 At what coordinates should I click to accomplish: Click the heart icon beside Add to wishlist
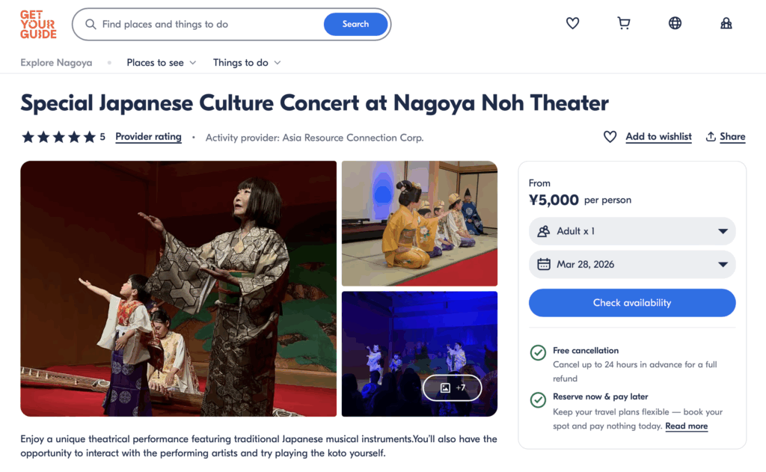(x=610, y=137)
